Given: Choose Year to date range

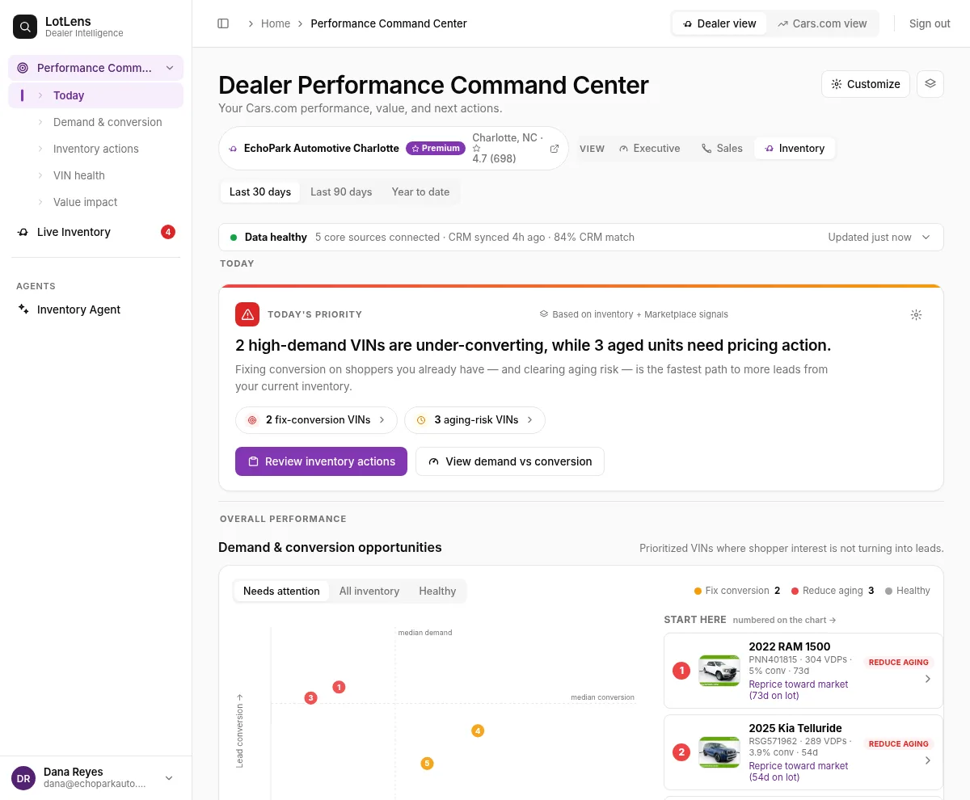Looking at the screenshot, I should 420,192.
